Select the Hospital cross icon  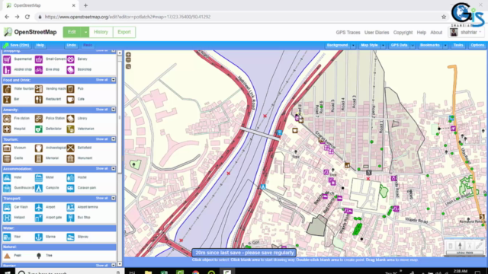click(x=7, y=129)
